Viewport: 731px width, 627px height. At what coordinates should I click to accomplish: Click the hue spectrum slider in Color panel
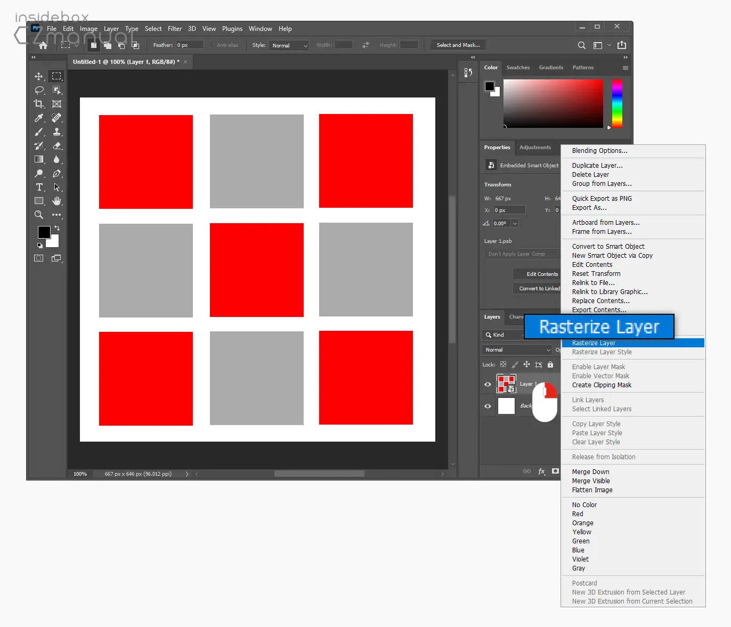pyautogui.click(x=617, y=103)
